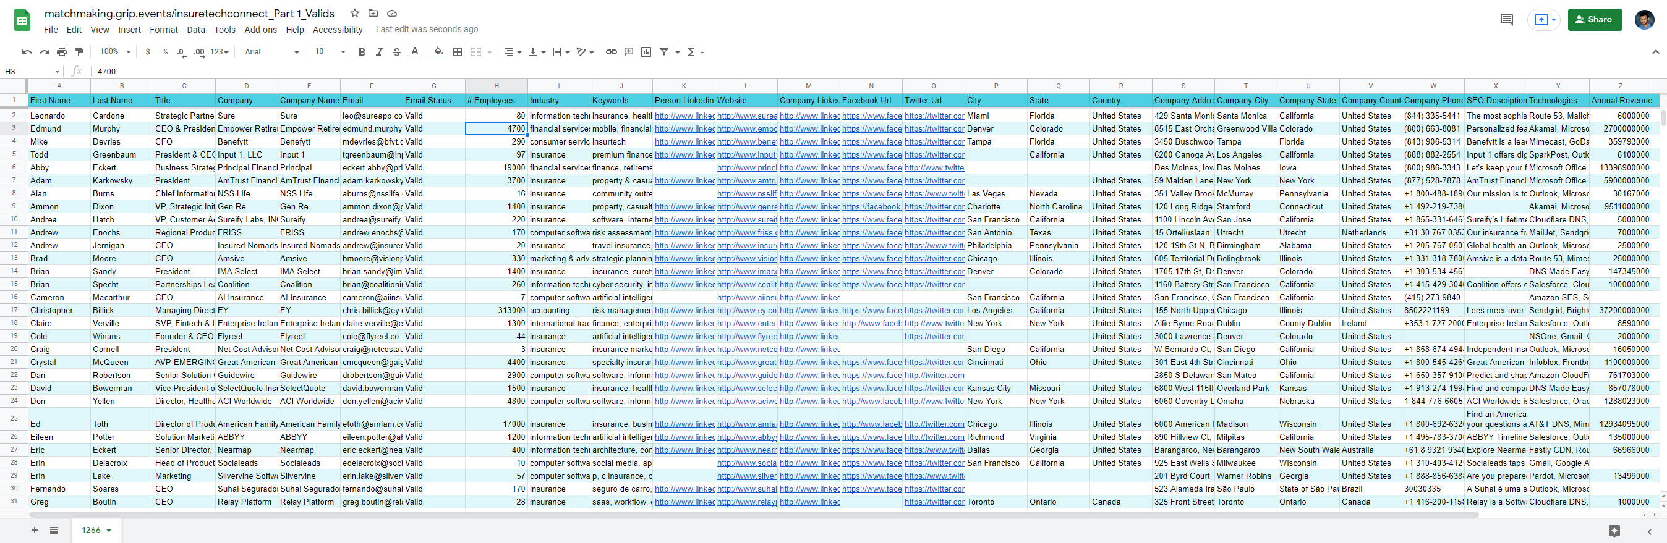The image size is (1667, 543).
Task: Select the 1266 sheet tab
Action: [x=96, y=530]
